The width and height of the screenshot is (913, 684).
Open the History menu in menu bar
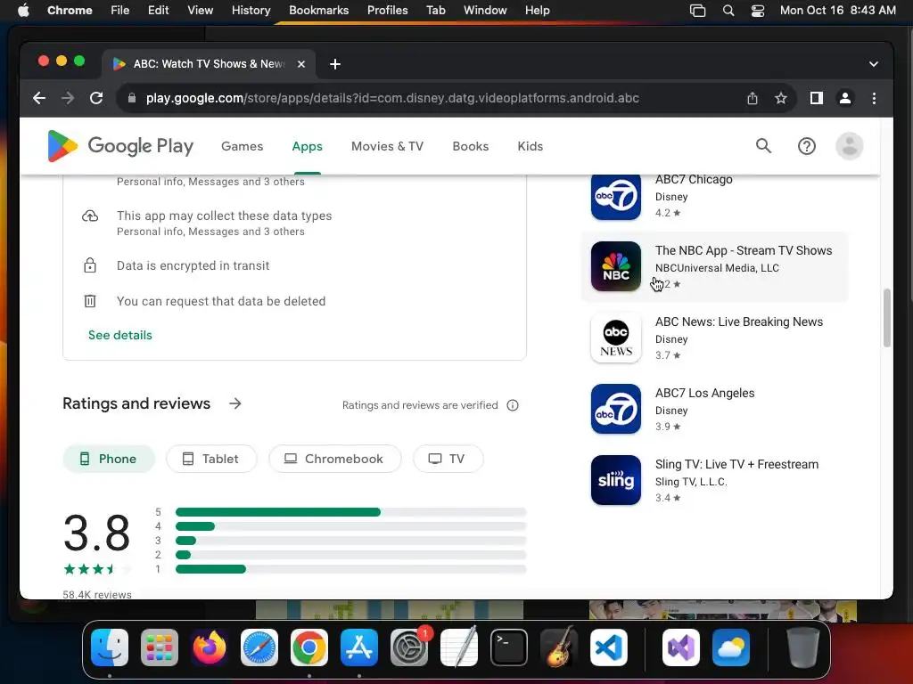tap(251, 11)
